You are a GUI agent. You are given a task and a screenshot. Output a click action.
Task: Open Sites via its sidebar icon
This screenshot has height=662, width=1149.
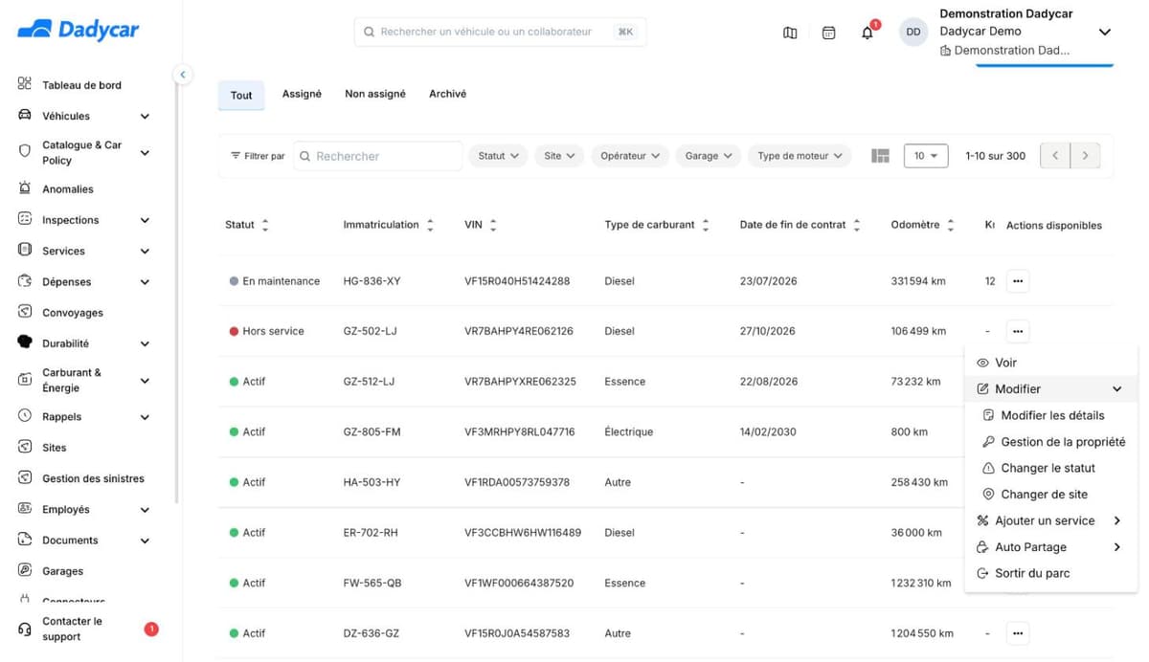coord(25,447)
